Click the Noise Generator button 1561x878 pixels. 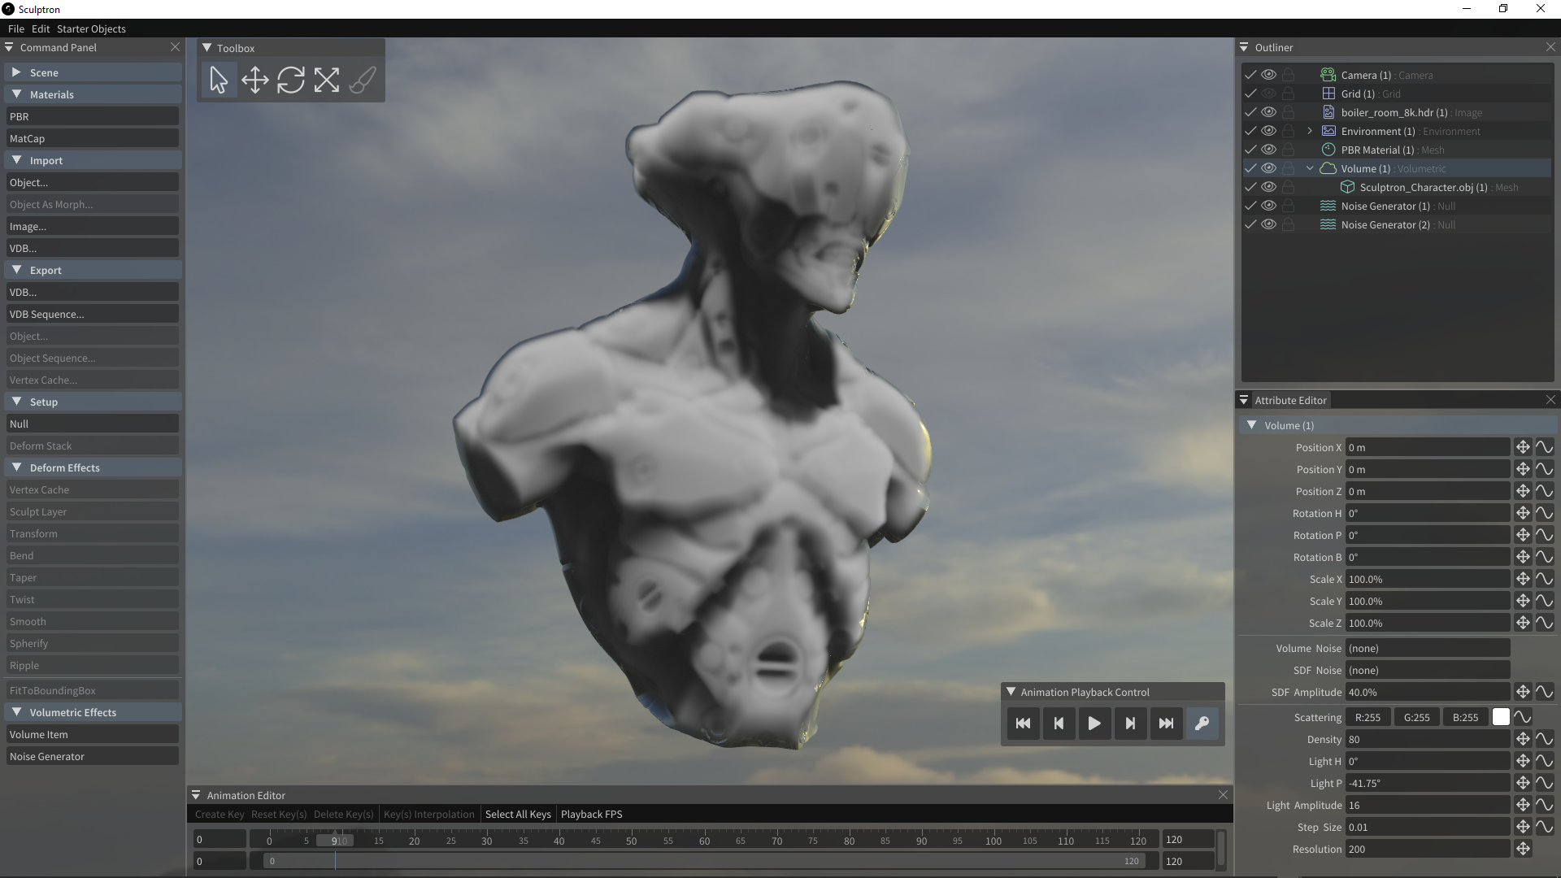pyautogui.click(x=92, y=756)
